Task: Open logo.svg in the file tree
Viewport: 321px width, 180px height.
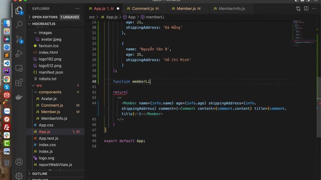Action: pyautogui.click(x=47, y=158)
